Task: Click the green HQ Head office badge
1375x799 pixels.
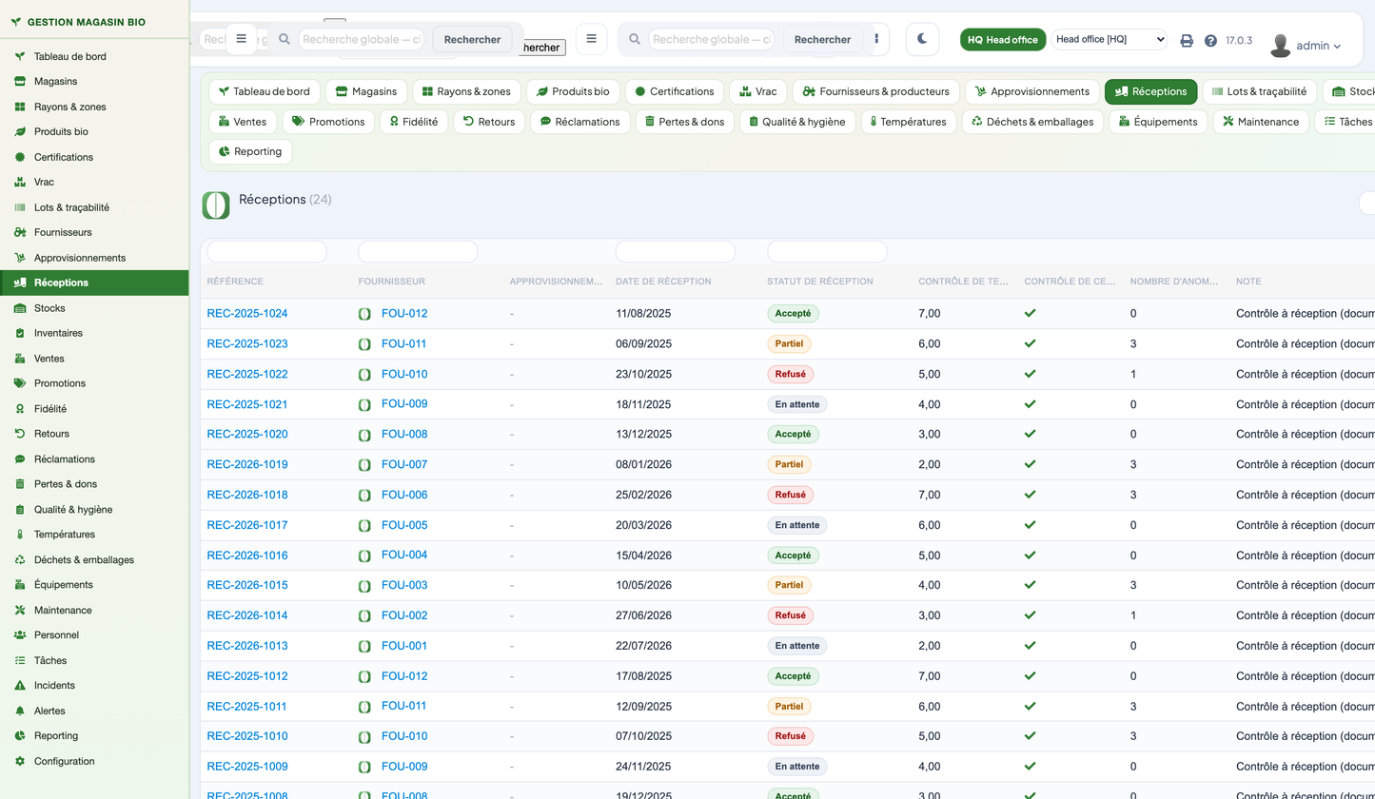Action: (x=1003, y=40)
